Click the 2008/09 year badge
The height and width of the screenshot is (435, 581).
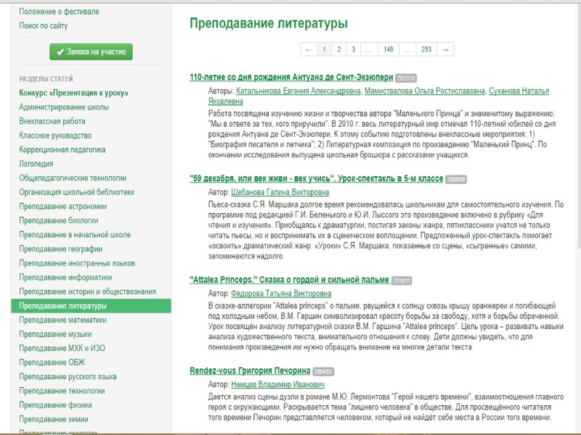click(456, 179)
